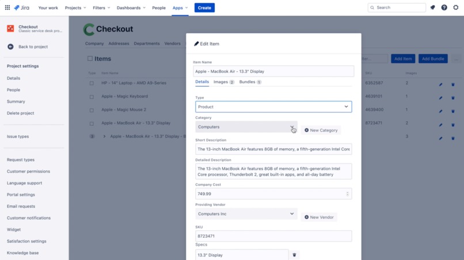
Task: Click the Checkout project avatar icon
Action: click(x=10, y=28)
